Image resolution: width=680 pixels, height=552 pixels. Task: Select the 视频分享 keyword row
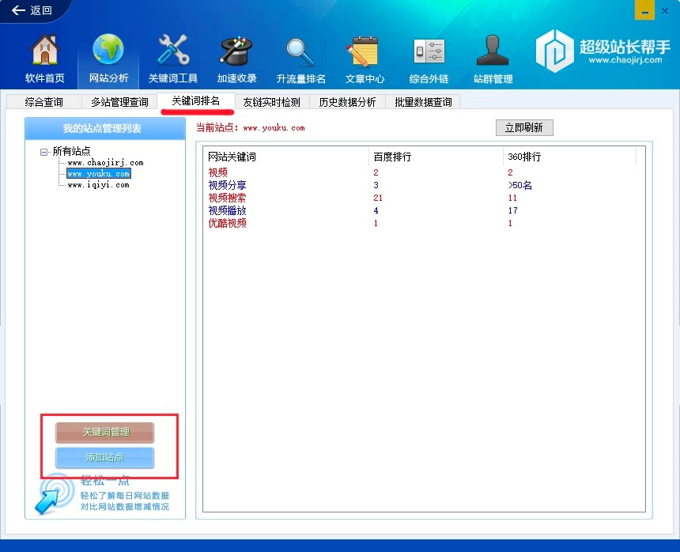pyautogui.click(x=424, y=185)
